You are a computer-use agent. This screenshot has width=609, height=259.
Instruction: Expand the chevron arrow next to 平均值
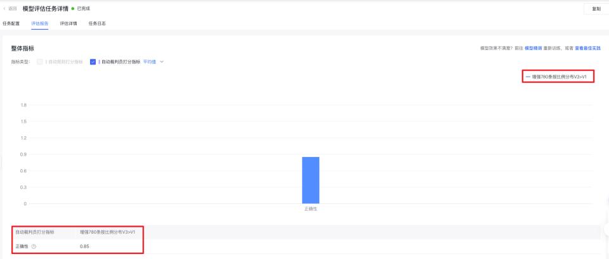pos(162,61)
